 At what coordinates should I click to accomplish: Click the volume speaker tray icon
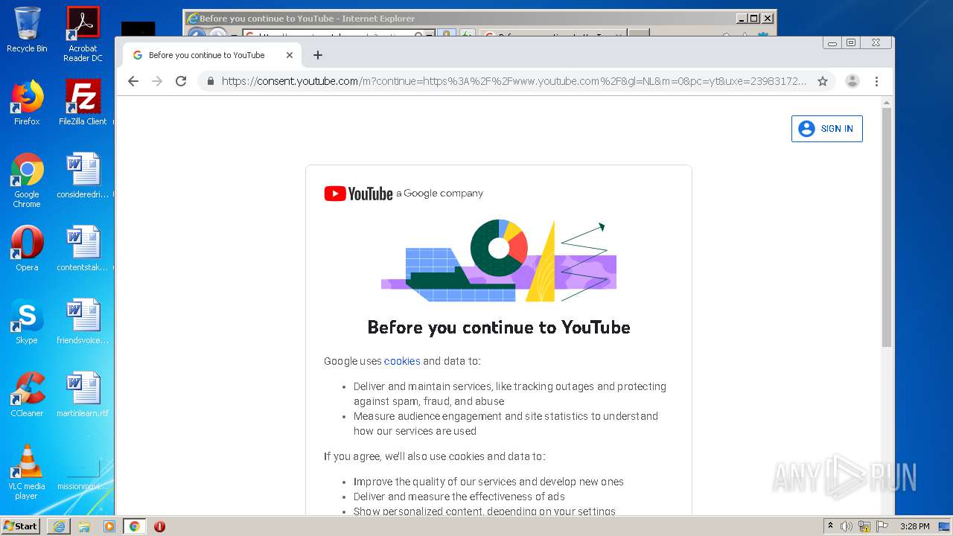click(x=847, y=526)
